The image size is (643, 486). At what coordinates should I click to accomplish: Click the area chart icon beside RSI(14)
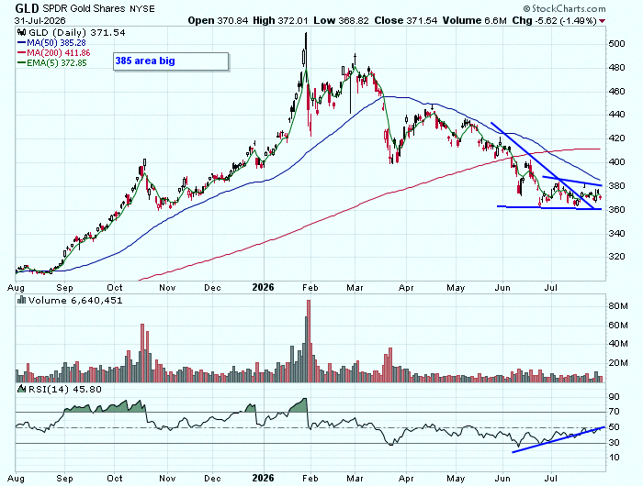(x=21, y=389)
